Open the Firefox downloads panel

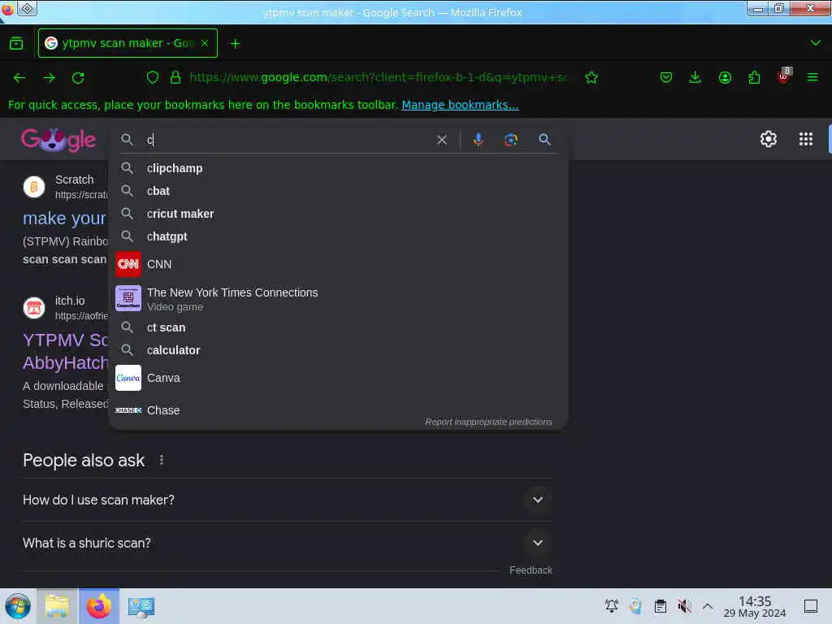coord(695,78)
